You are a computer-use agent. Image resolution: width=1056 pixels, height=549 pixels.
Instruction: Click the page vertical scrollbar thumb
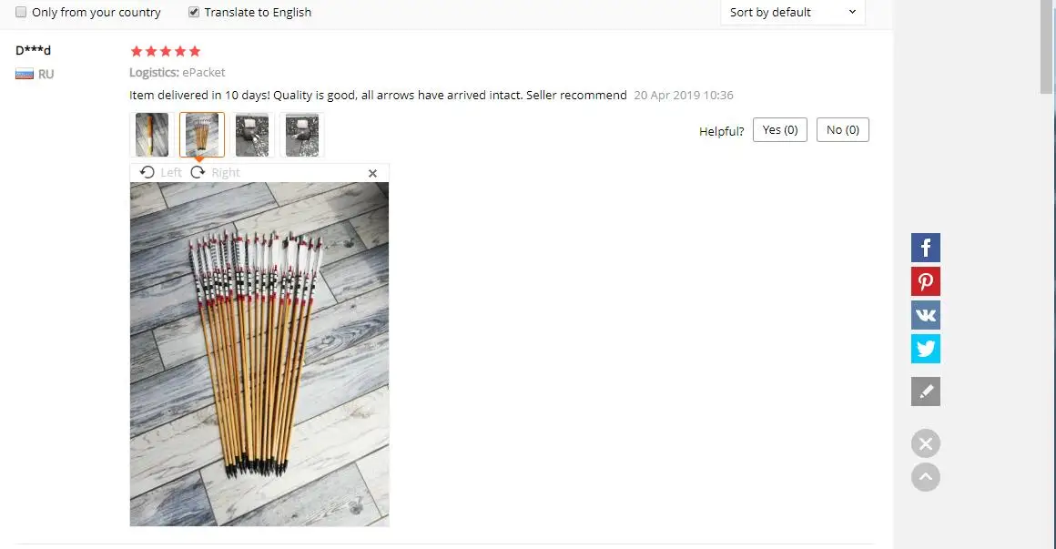coord(1047,47)
